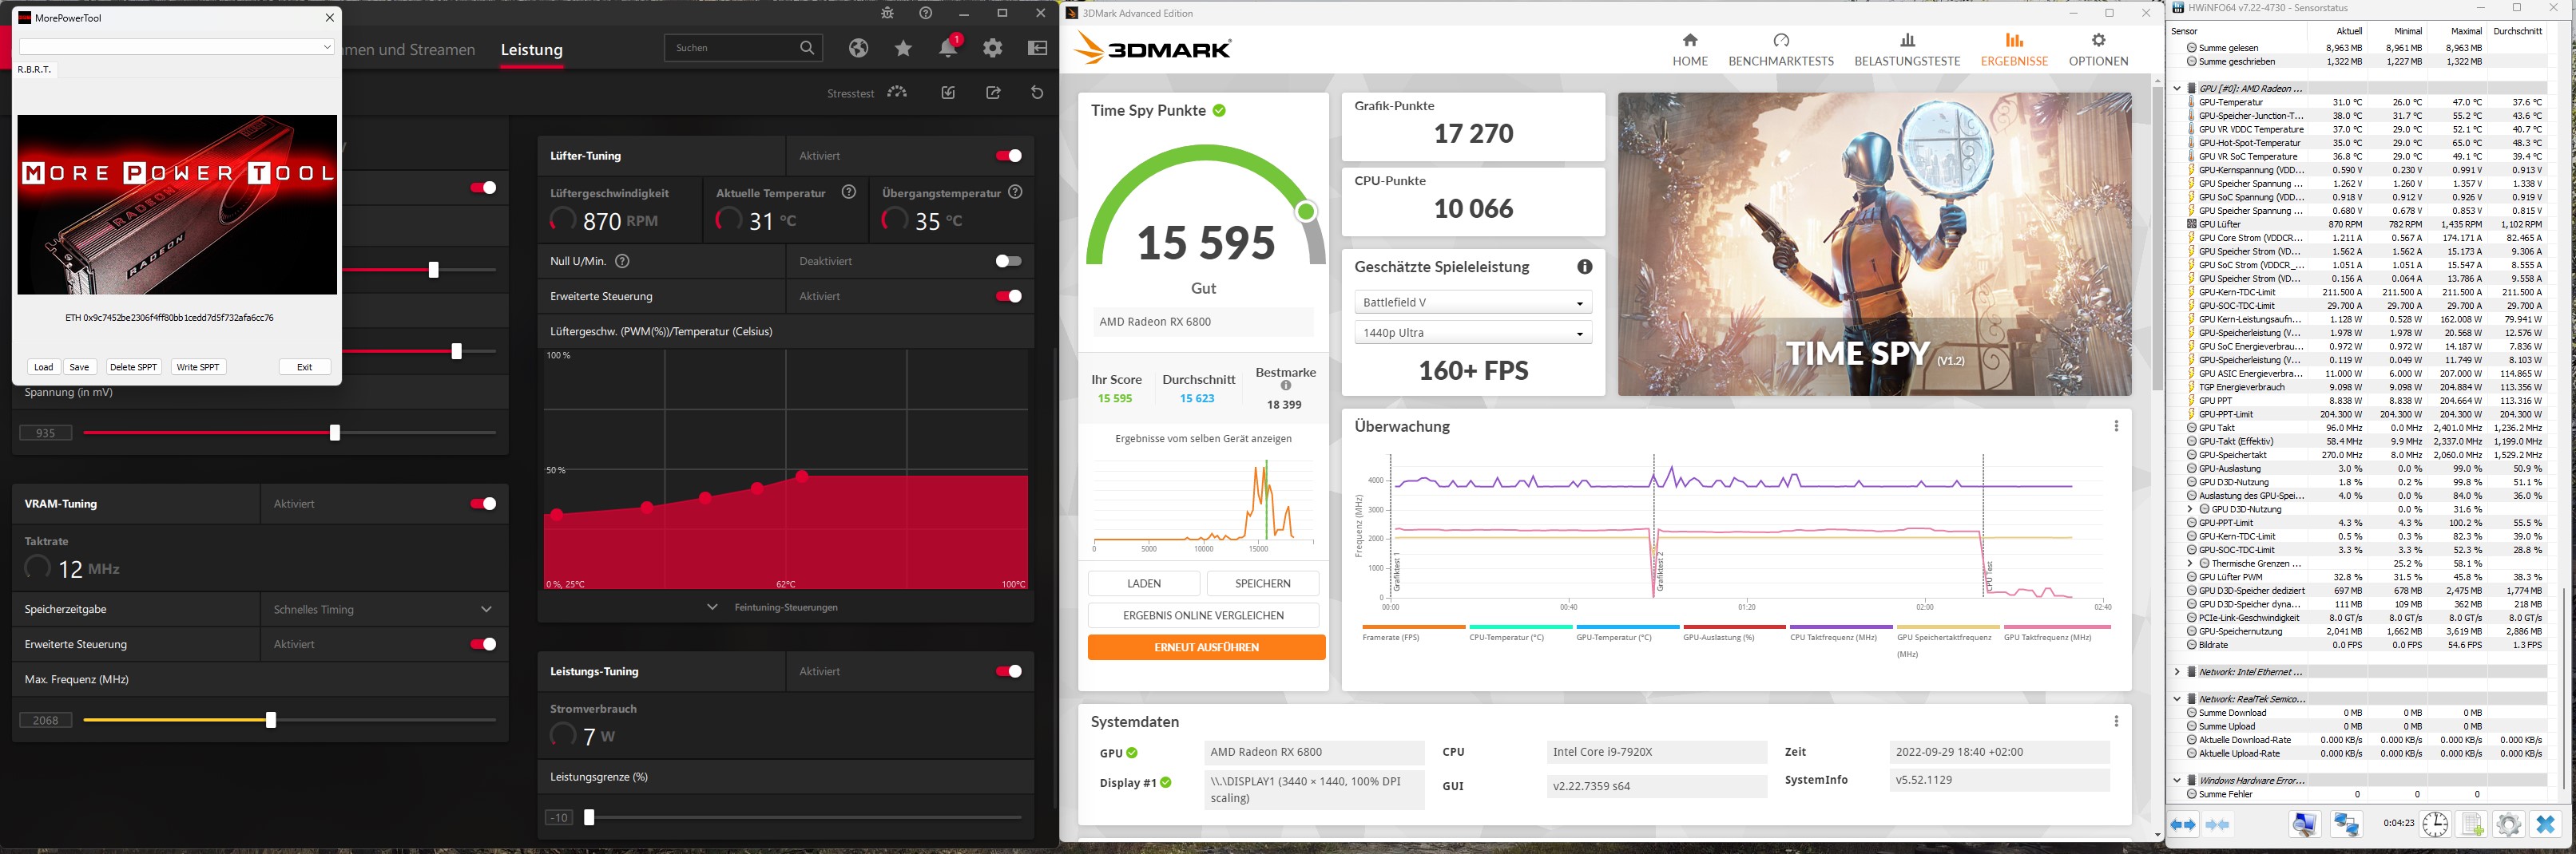The image size is (2576, 854).
Task: Click the Spannung (in mV) slider handle
Action: click(x=335, y=433)
